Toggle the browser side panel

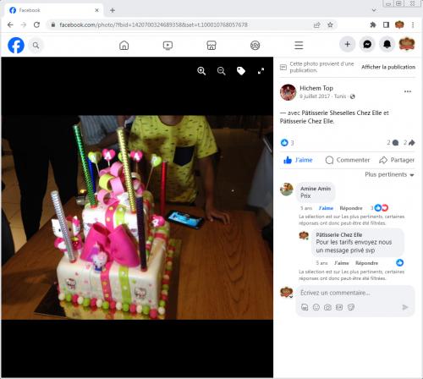click(386, 25)
